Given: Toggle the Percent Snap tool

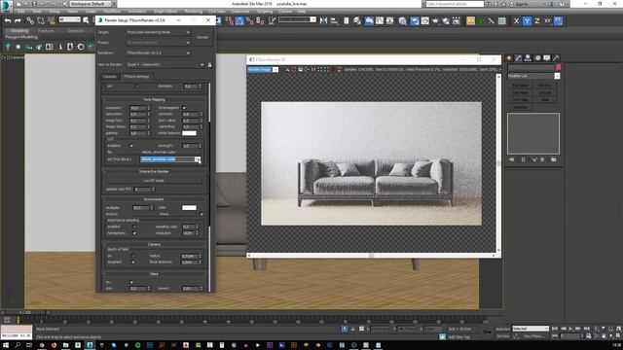Looking at the screenshot, I should tap(249, 20).
